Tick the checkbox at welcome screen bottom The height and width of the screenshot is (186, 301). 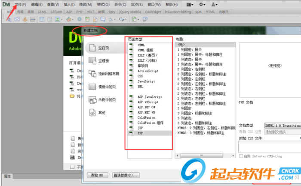pyautogui.click(x=72, y=167)
